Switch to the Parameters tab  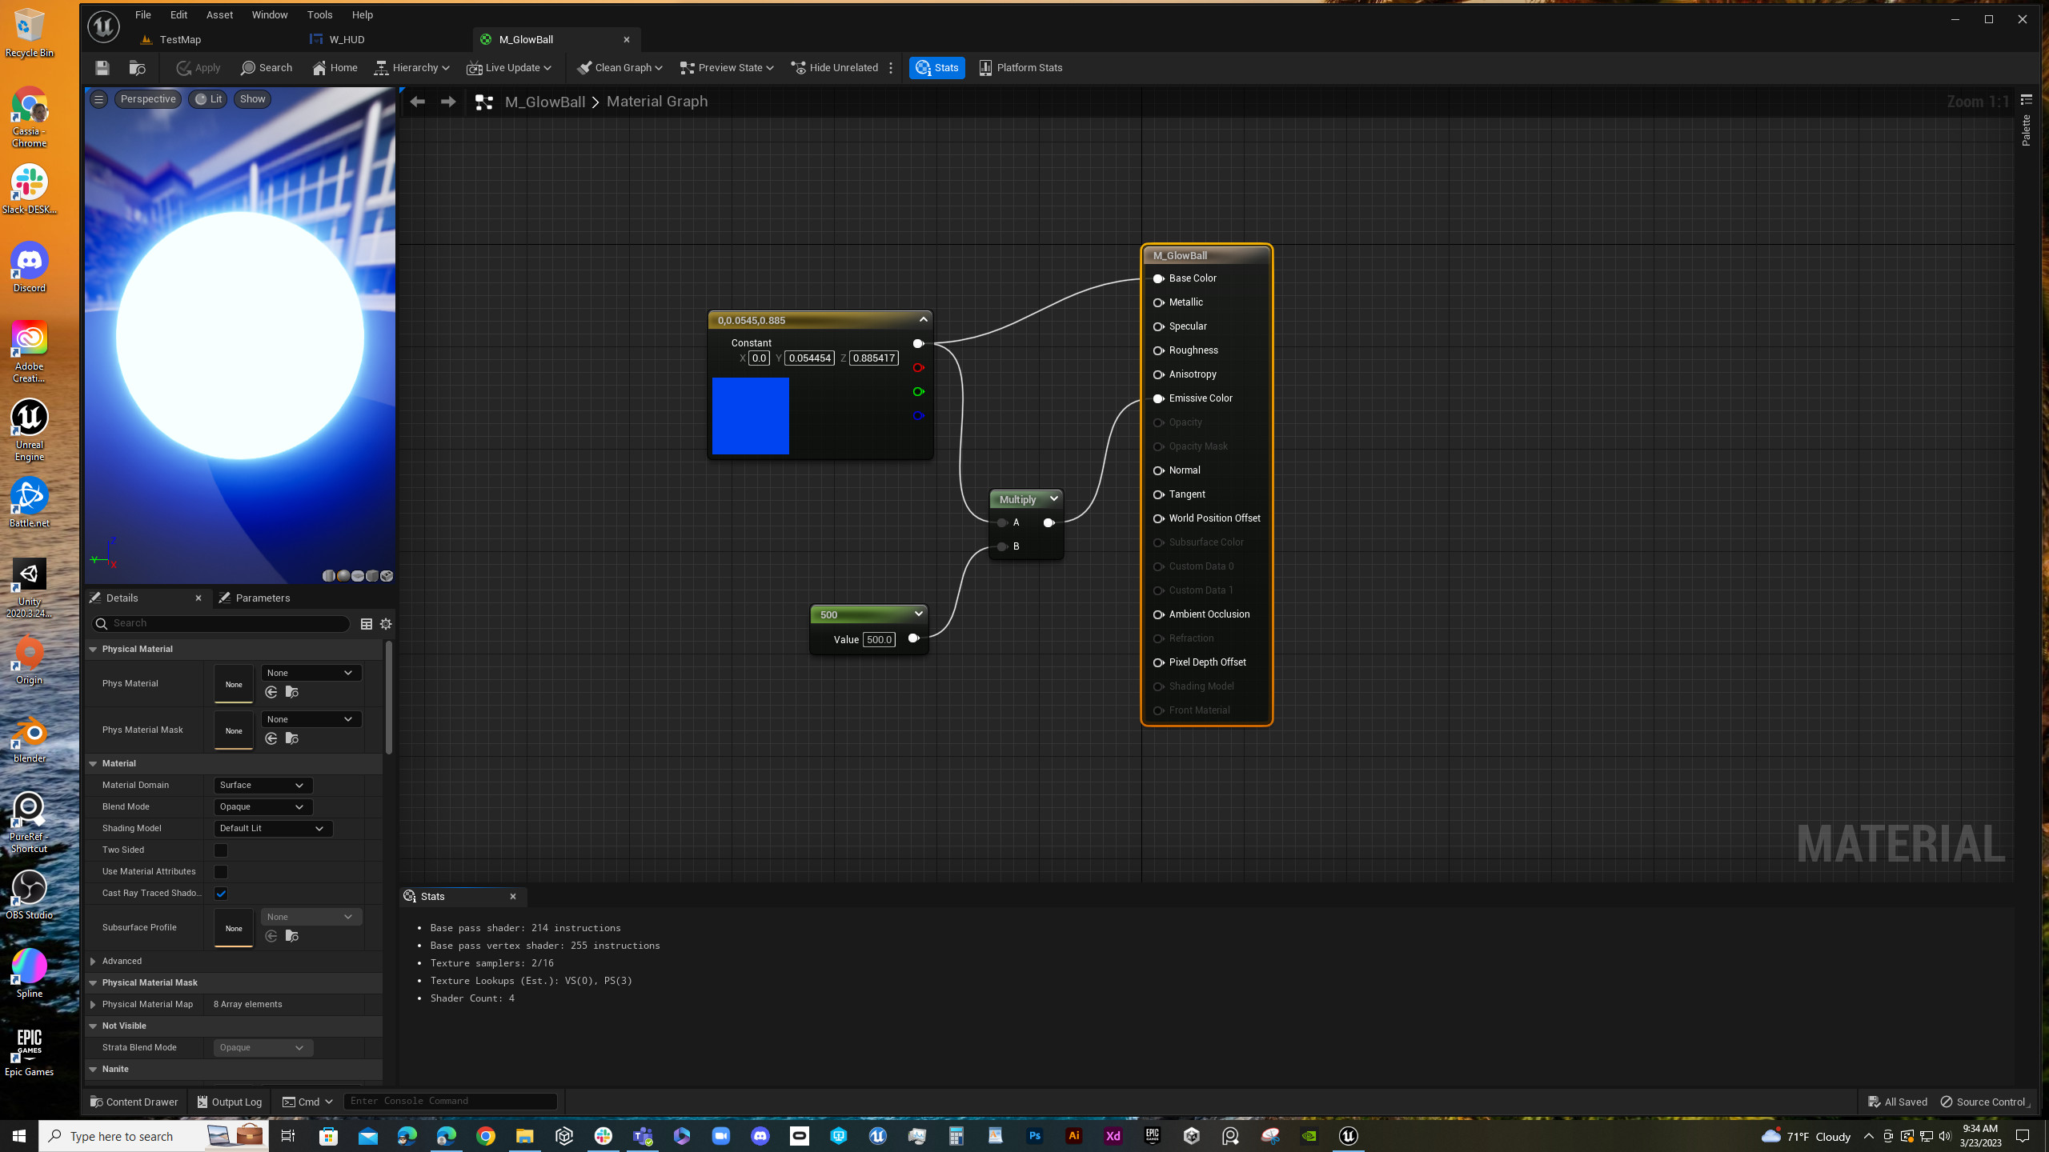tap(263, 598)
